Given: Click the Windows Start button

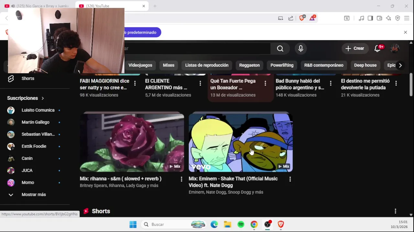Looking at the screenshot, I should tap(133, 224).
